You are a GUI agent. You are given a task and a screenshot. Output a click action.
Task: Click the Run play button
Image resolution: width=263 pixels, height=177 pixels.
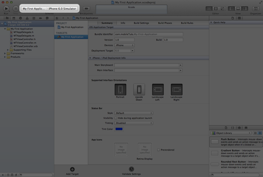(x=6, y=9)
